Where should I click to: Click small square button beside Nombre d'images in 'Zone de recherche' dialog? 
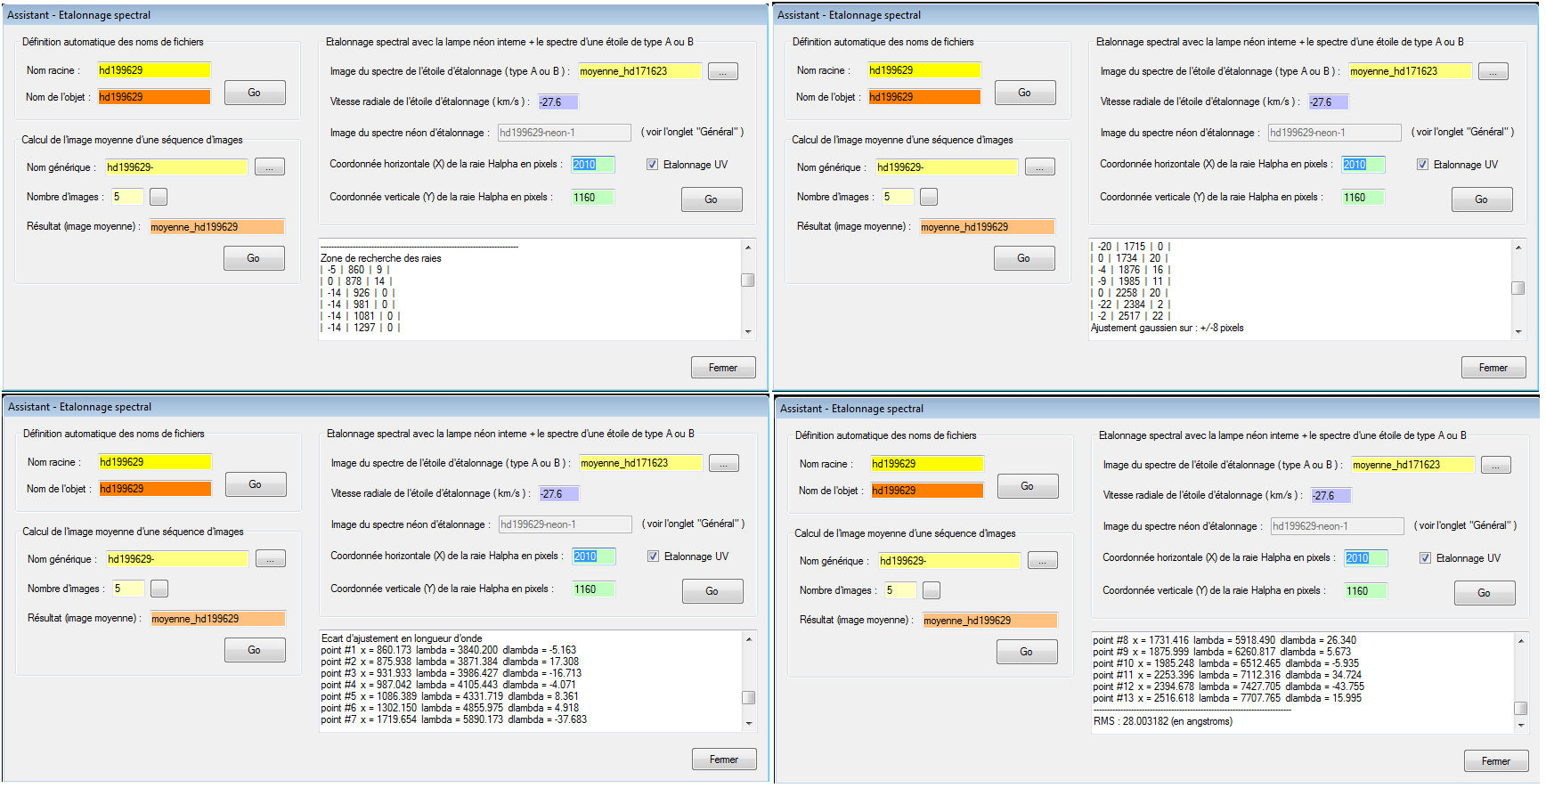(x=159, y=197)
